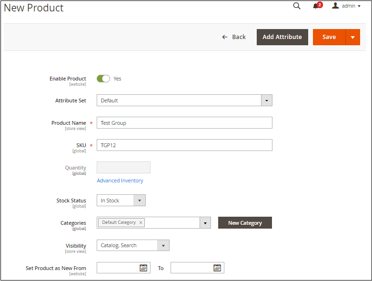
Task: Open the Attribute Set dropdown
Action: (184, 100)
